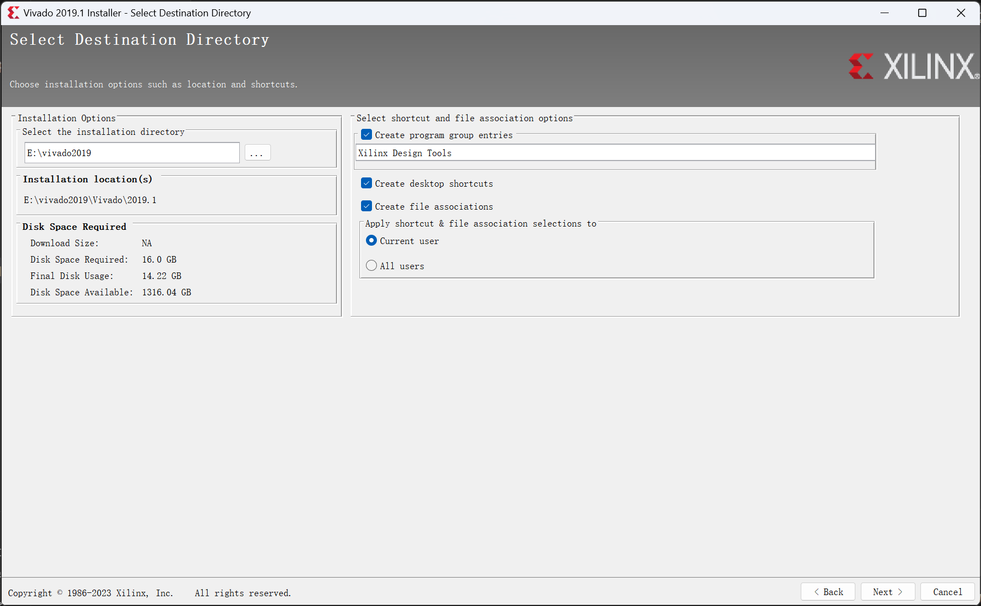The image size is (981, 606).
Task: Disable Create file associations option
Action: [x=367, y=206]
